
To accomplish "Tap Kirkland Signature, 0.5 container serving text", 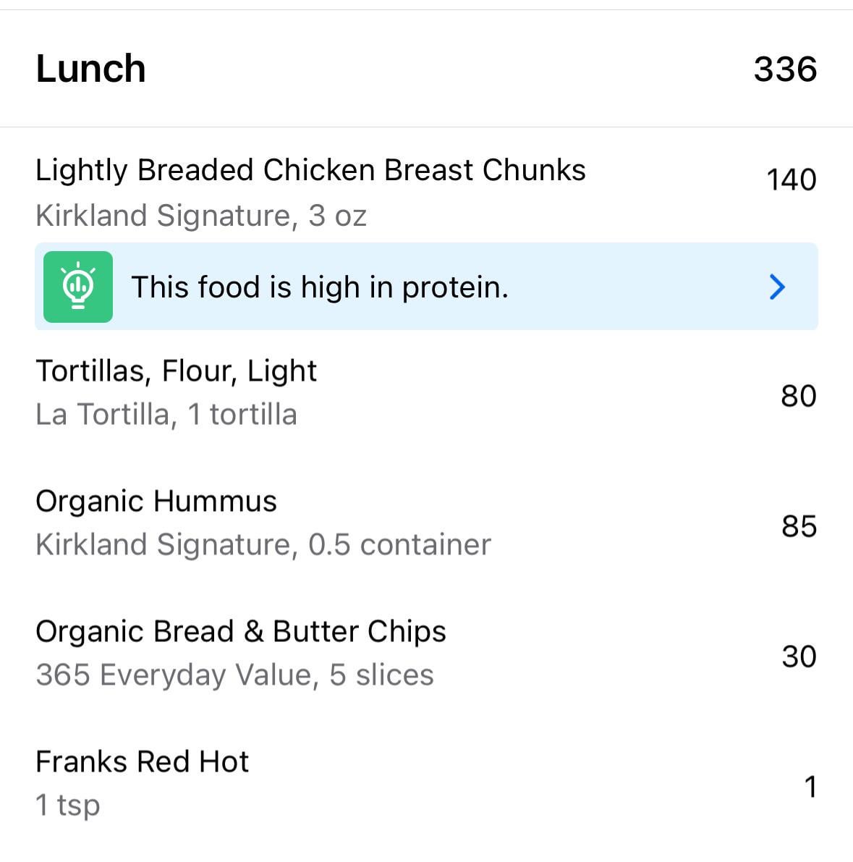I will pyautogui.click(x=263, y=545).
